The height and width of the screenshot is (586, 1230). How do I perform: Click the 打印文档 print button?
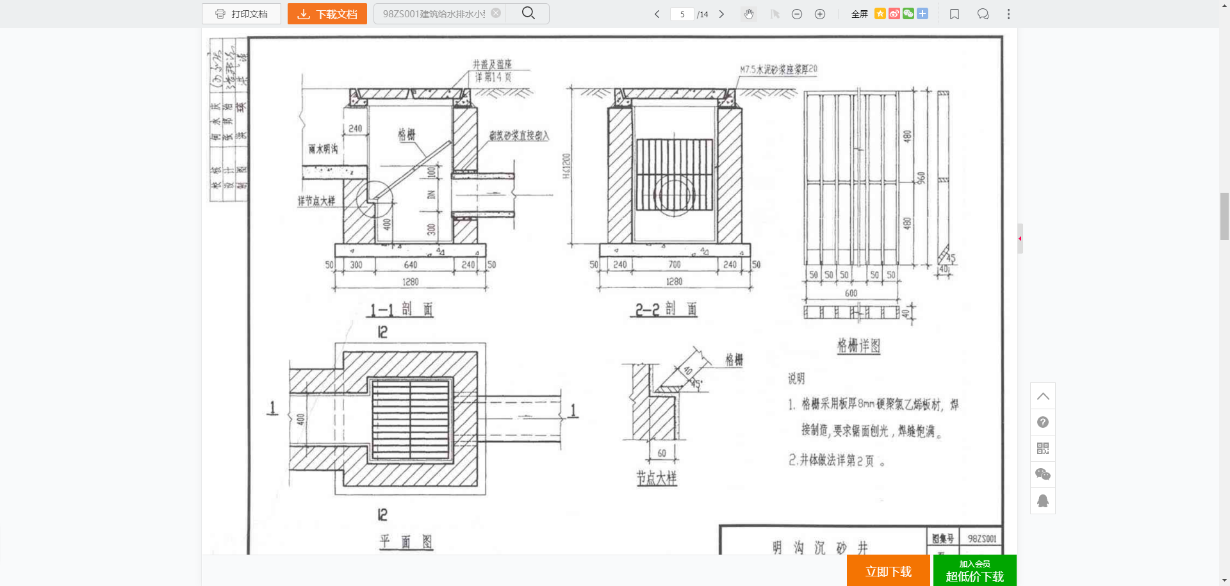242,14
